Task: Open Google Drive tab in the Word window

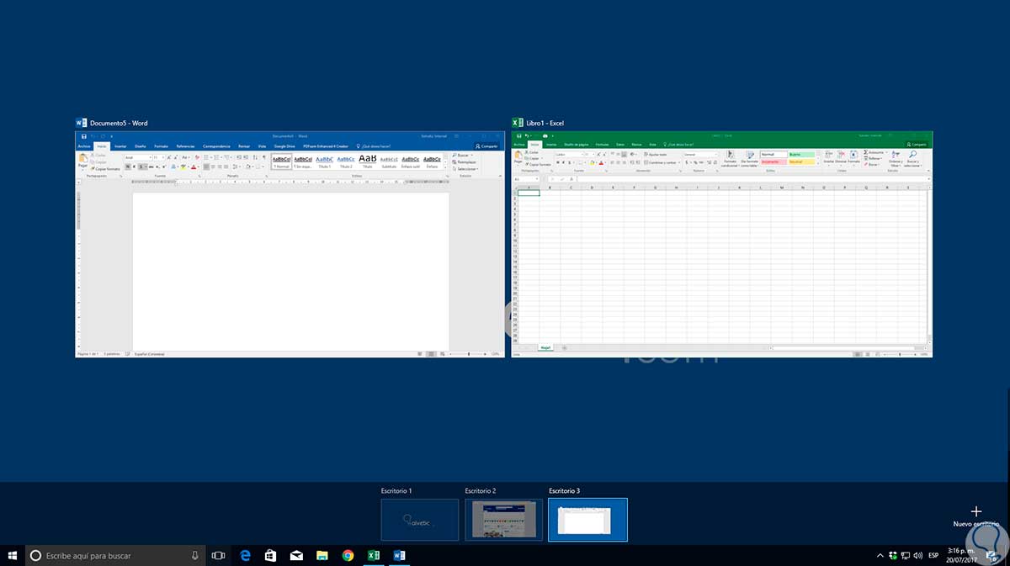Action: (x=286, y=146)
